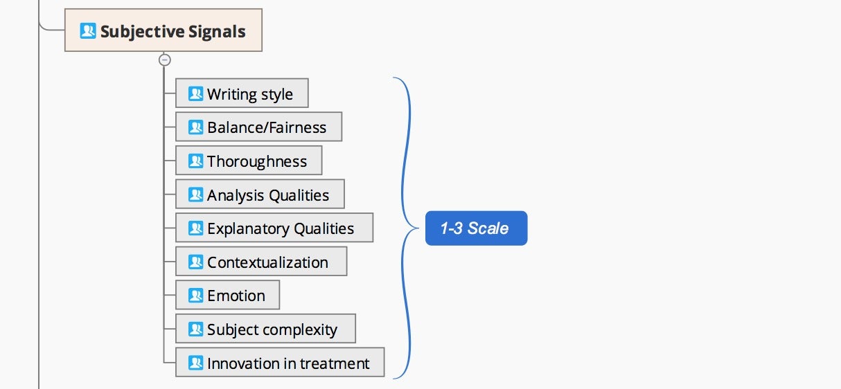The height and width of the screenshot is (389, 841).
Task: Click the people icon on Contextualization node
Action: point(196,262)
